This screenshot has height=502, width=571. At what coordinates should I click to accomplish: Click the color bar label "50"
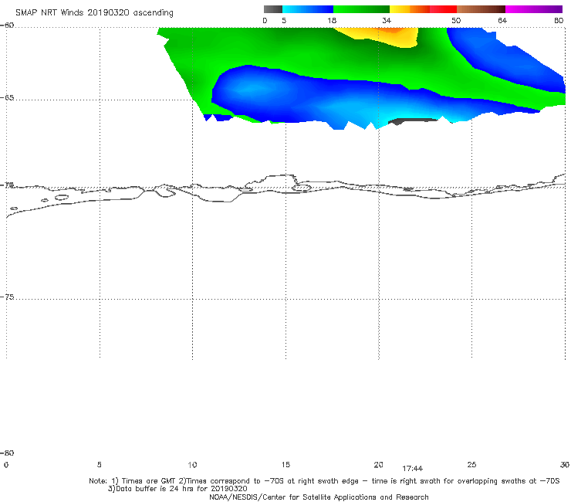click(456, 21)
